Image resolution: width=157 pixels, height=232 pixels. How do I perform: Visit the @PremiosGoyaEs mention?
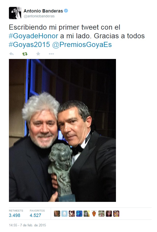pyautogui.click(x=82, y=44)
